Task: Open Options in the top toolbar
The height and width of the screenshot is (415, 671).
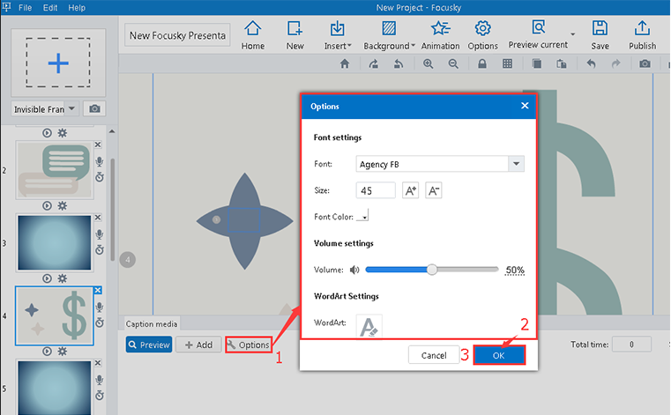Action: [x=482, y=35]
